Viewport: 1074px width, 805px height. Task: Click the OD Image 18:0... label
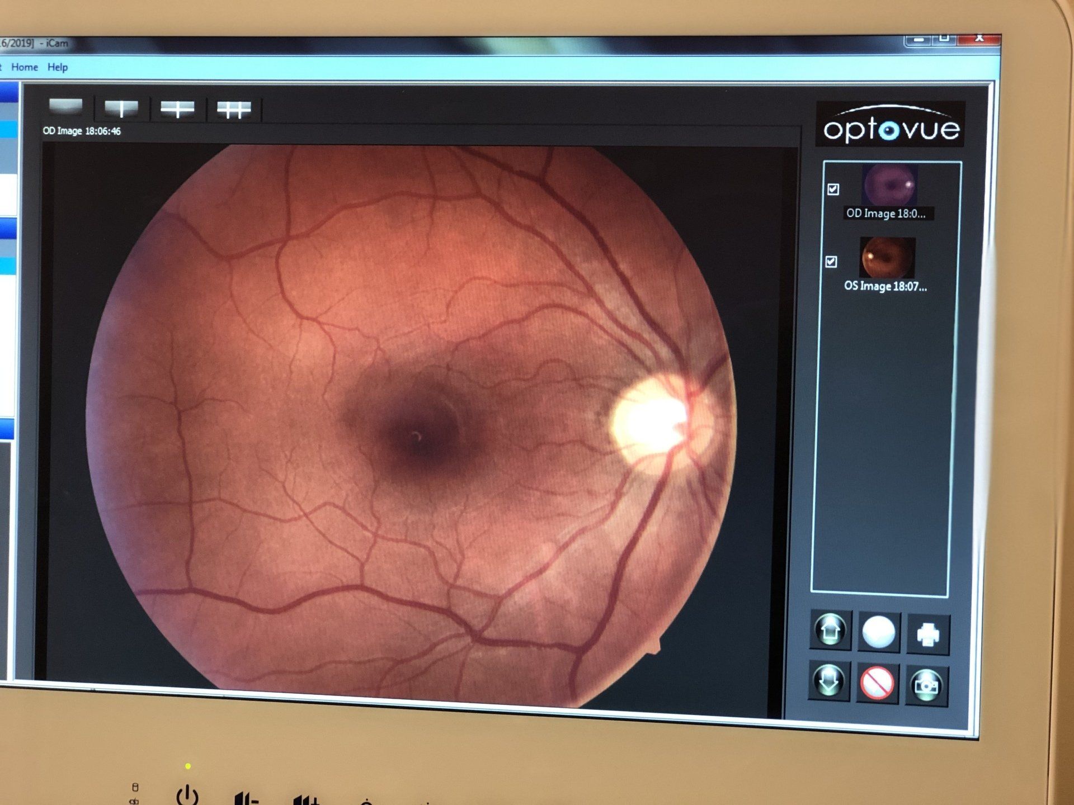click(x=886, y=214)
